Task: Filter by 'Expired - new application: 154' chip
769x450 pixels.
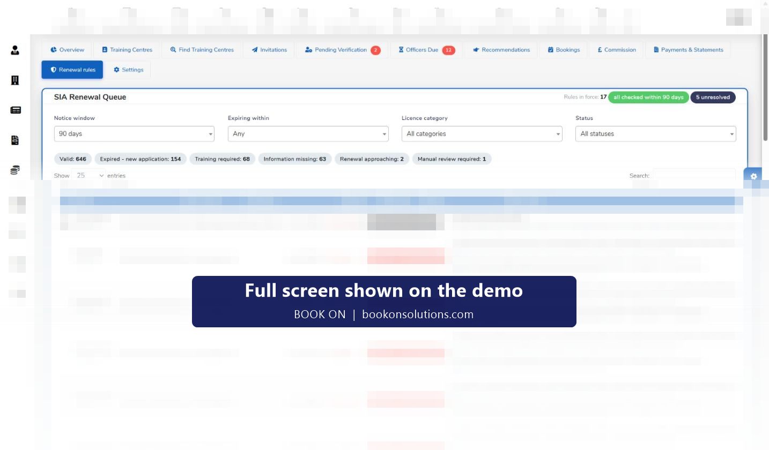Action: (141, 159)
